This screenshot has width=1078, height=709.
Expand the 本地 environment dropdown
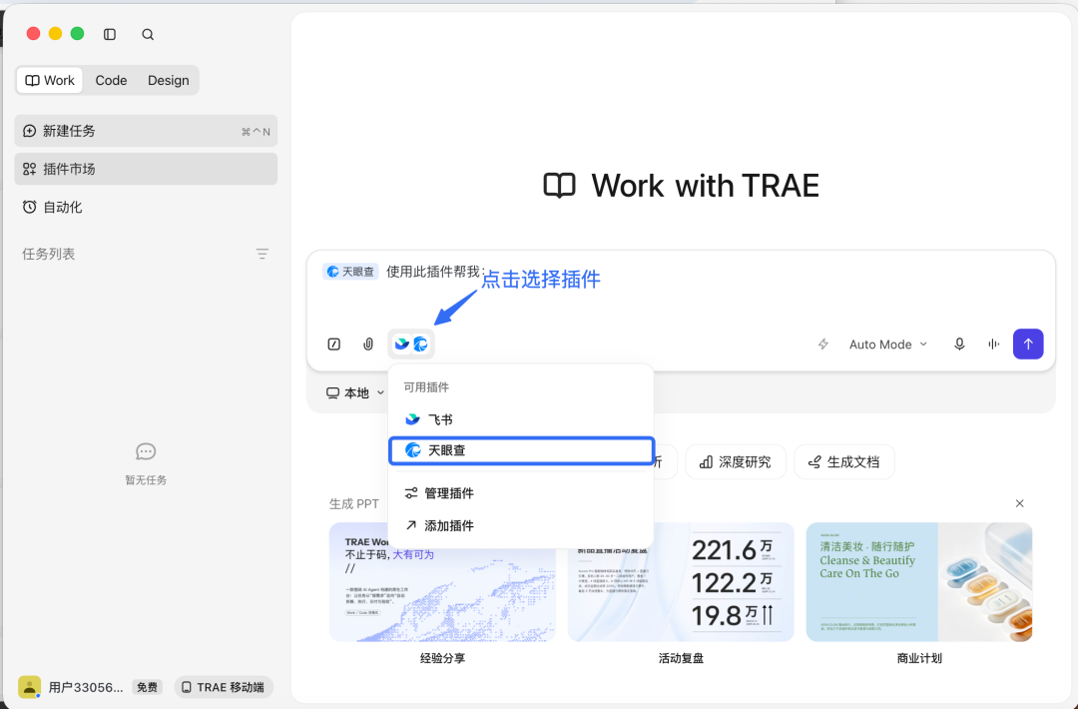pyautogui.click(x=354, y=392)
